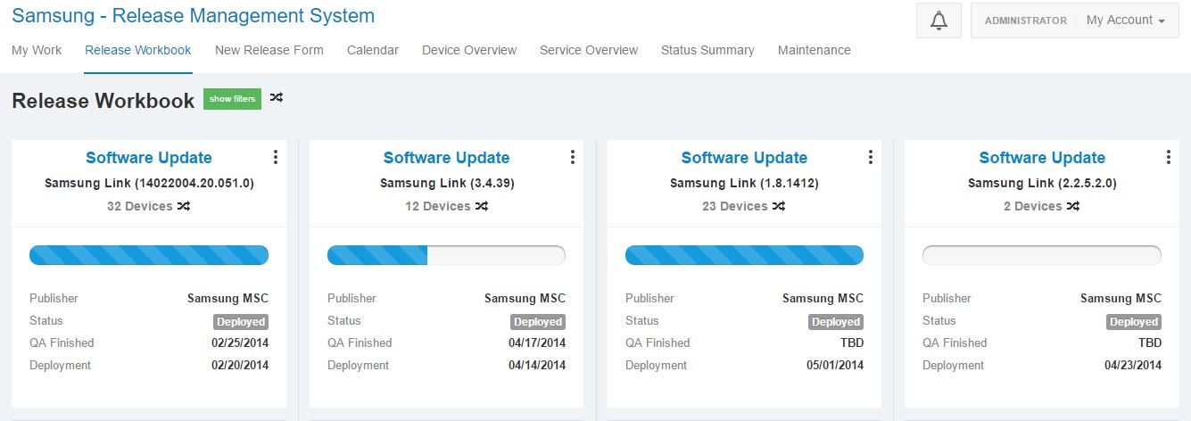
Task: Click the 32 Devices label
Action: point(140,206)
